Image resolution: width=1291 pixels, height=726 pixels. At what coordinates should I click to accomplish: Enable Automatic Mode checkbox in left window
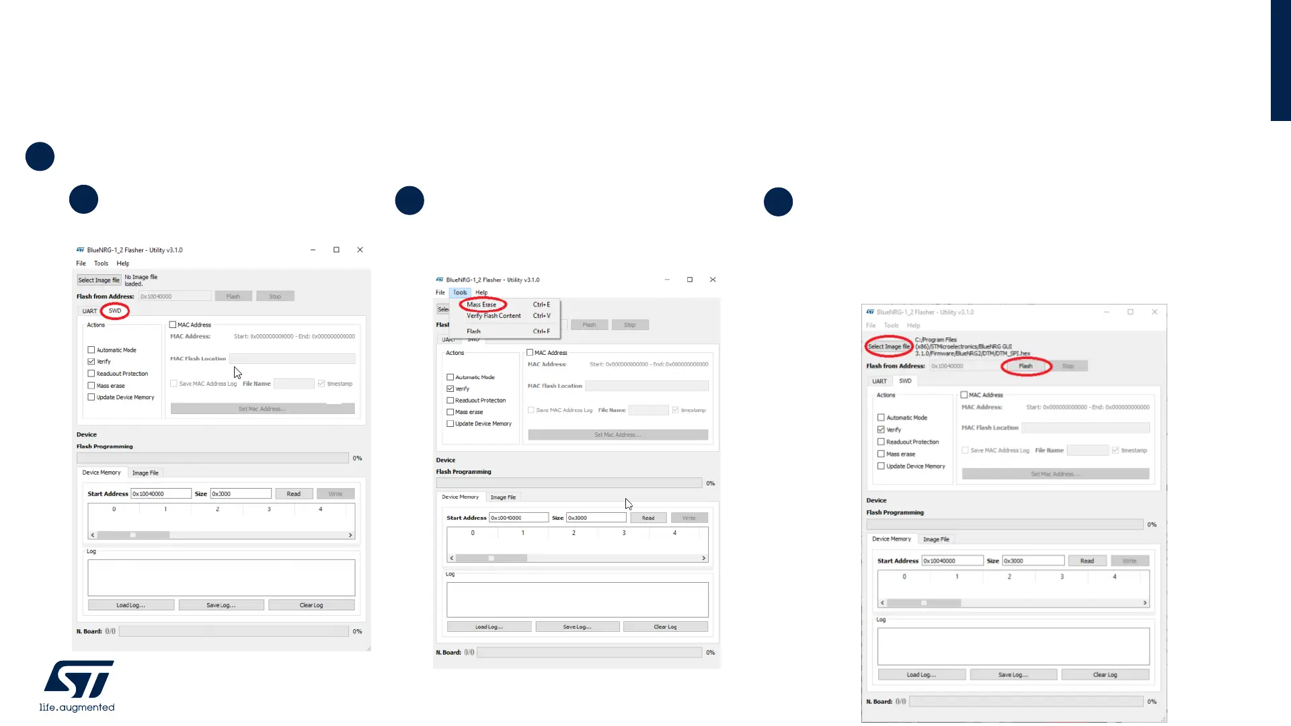pos(91,350)
